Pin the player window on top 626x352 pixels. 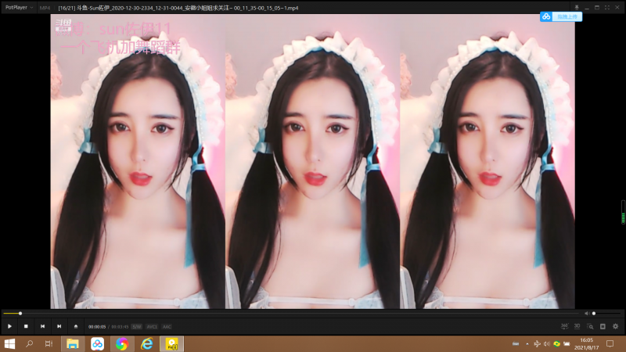click(x=576, y=7)
